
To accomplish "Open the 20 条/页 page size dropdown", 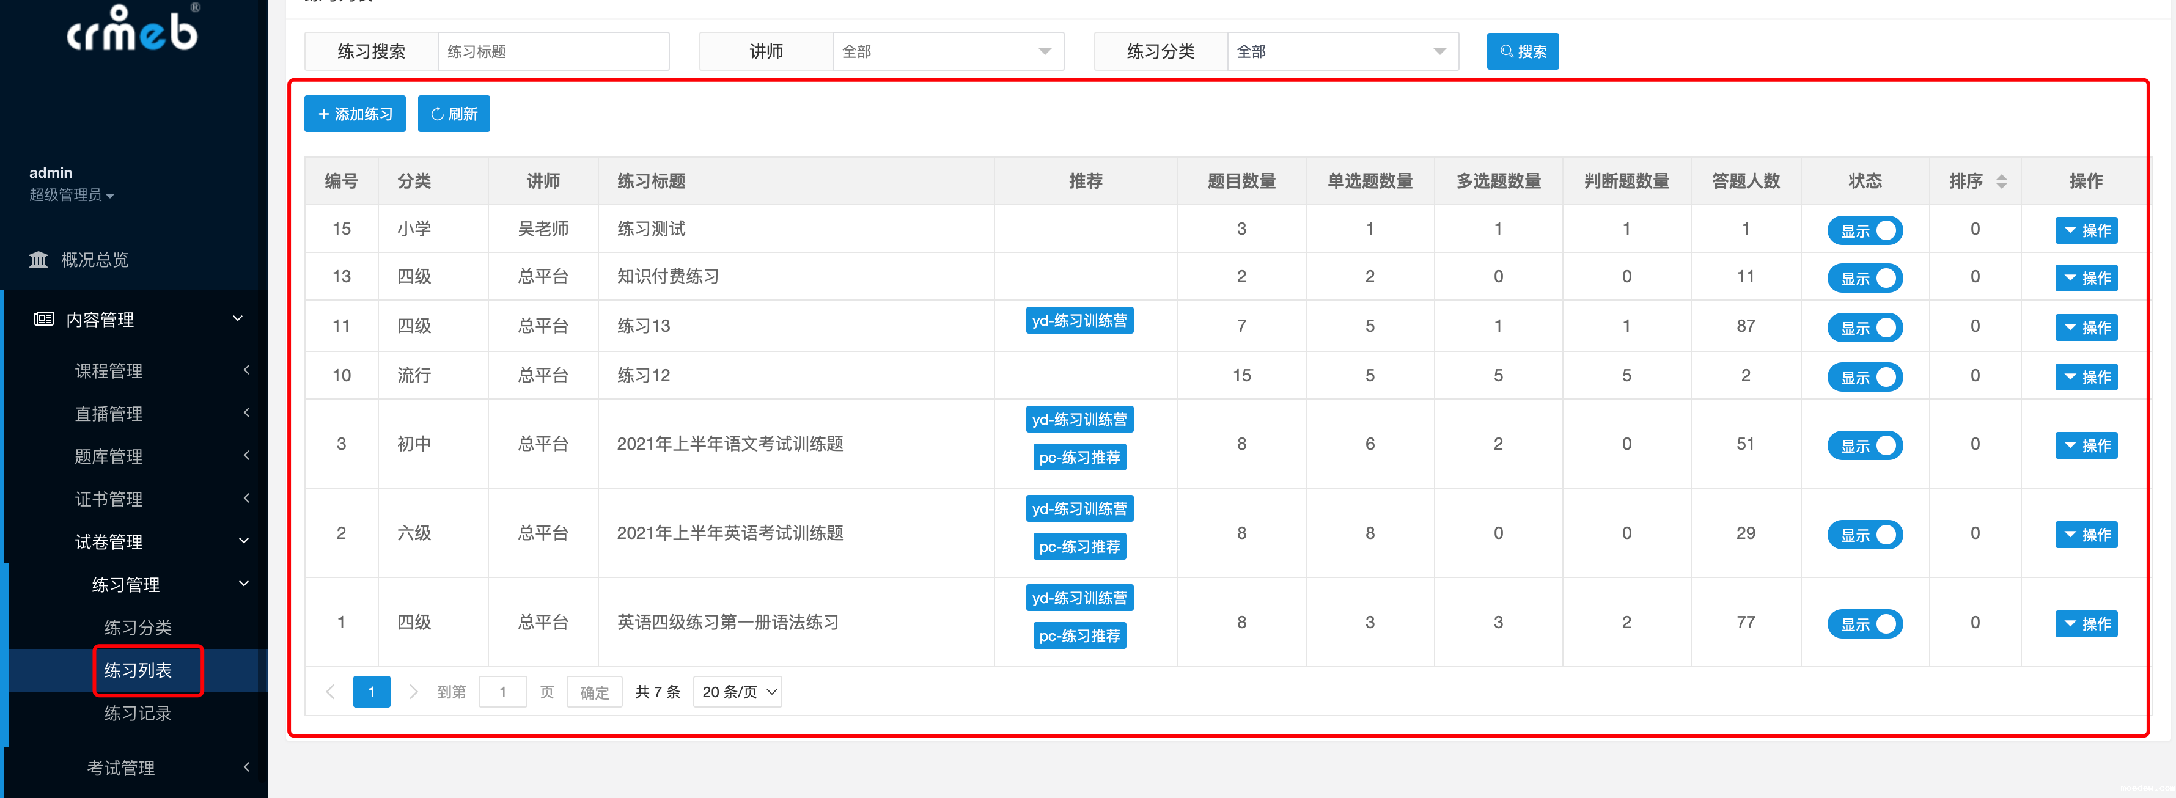I will (737, 692).
